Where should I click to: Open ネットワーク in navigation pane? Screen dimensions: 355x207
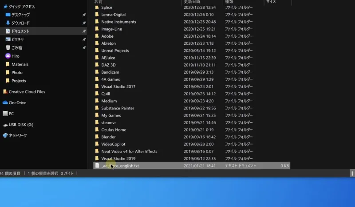click(x=18, y=135)
